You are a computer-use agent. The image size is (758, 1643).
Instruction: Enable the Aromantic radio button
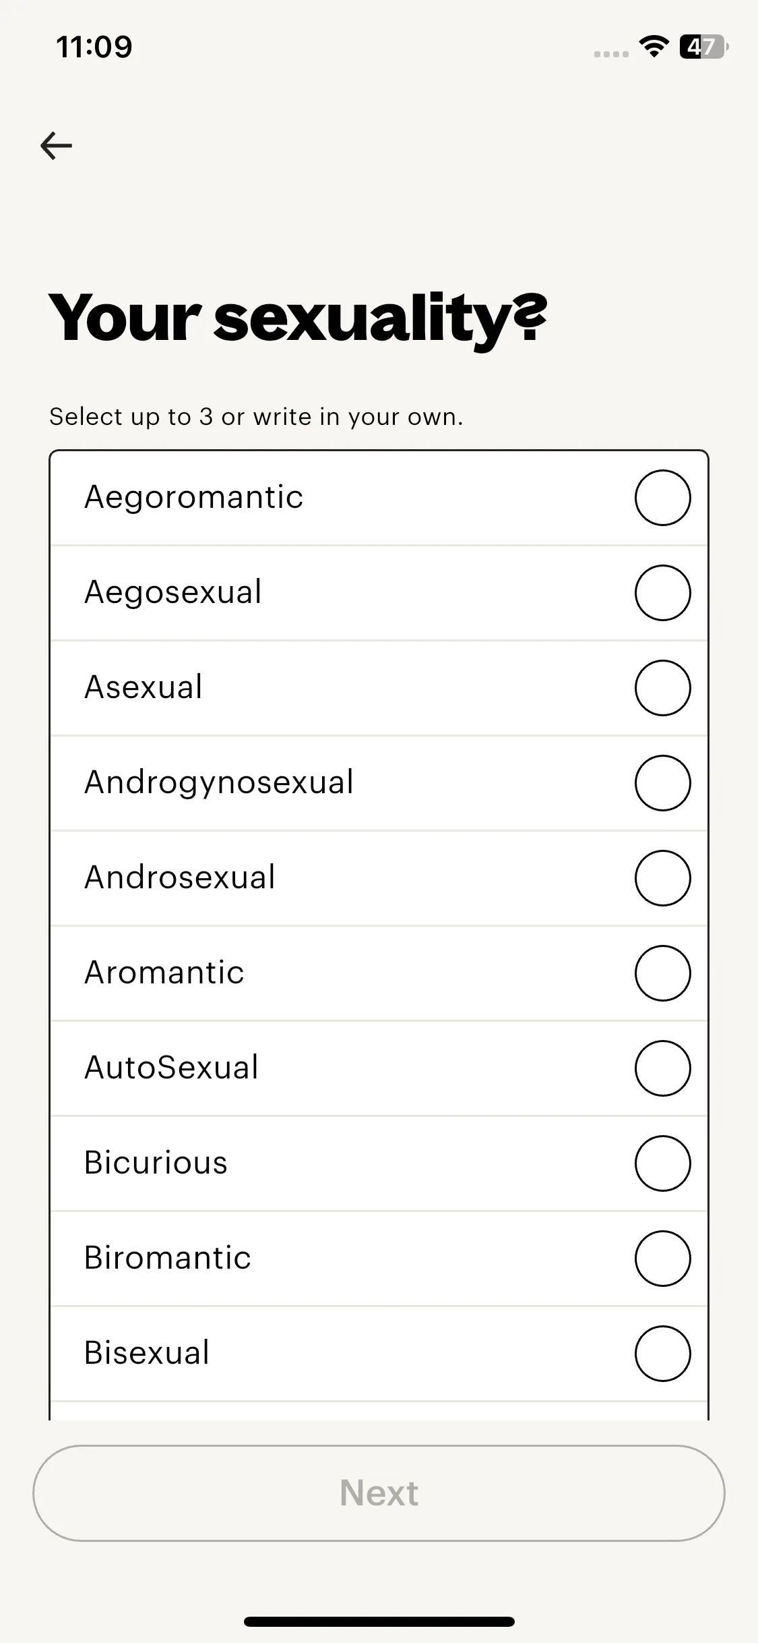[x=662, y=973]
